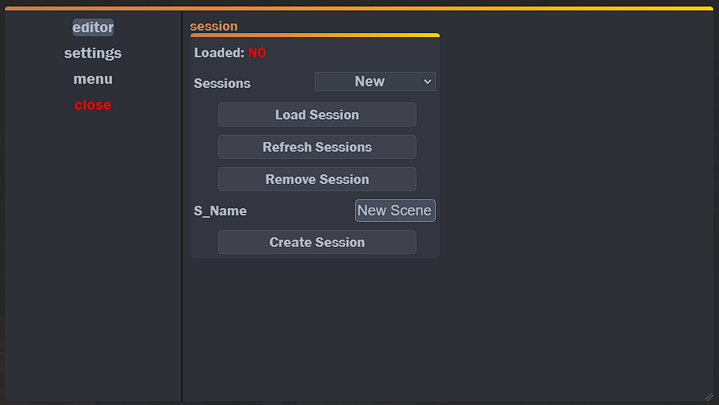This screenshot has height=405, width=719.
Task: Click the Create Session button
Action: 317,242
